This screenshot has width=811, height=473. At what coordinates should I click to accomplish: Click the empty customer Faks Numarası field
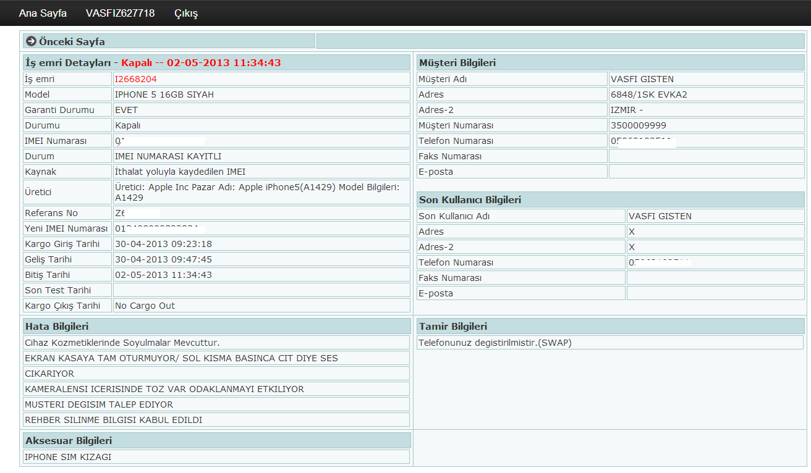click(x=707, y=156)
